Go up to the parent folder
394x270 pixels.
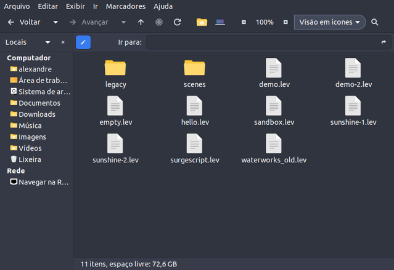(141, 22)
